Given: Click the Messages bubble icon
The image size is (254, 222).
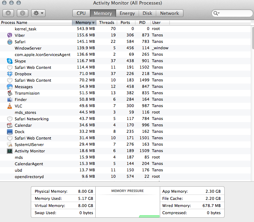Looking at the screenshot, I should 10,87.
